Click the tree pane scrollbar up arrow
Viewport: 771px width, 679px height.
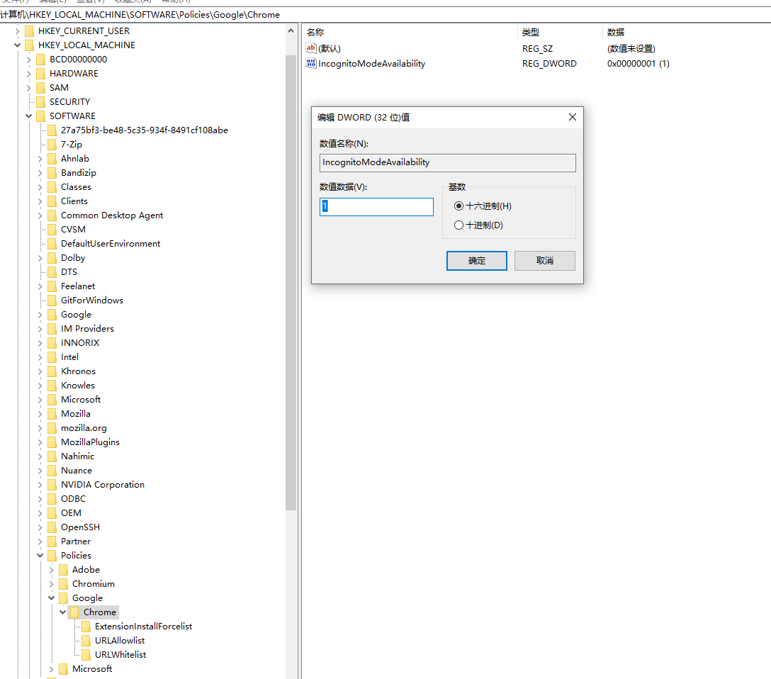pos(291,30)
